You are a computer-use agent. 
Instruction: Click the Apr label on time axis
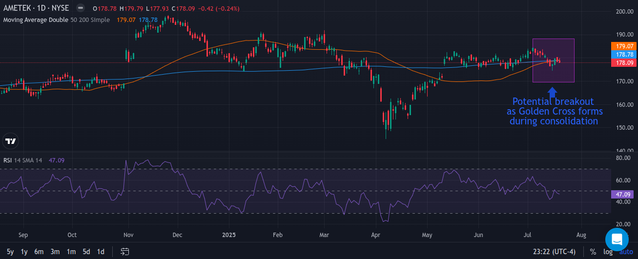376,235
